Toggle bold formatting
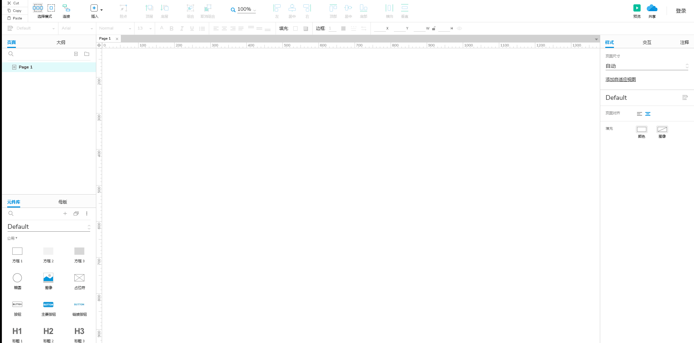Screen dimensions: 694x343 172,28
